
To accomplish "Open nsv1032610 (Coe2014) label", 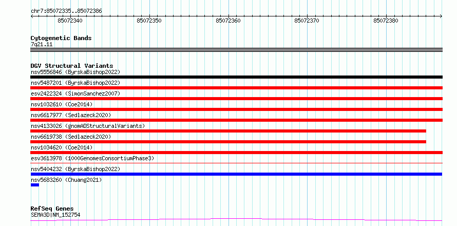I will [x=62, y=104].
